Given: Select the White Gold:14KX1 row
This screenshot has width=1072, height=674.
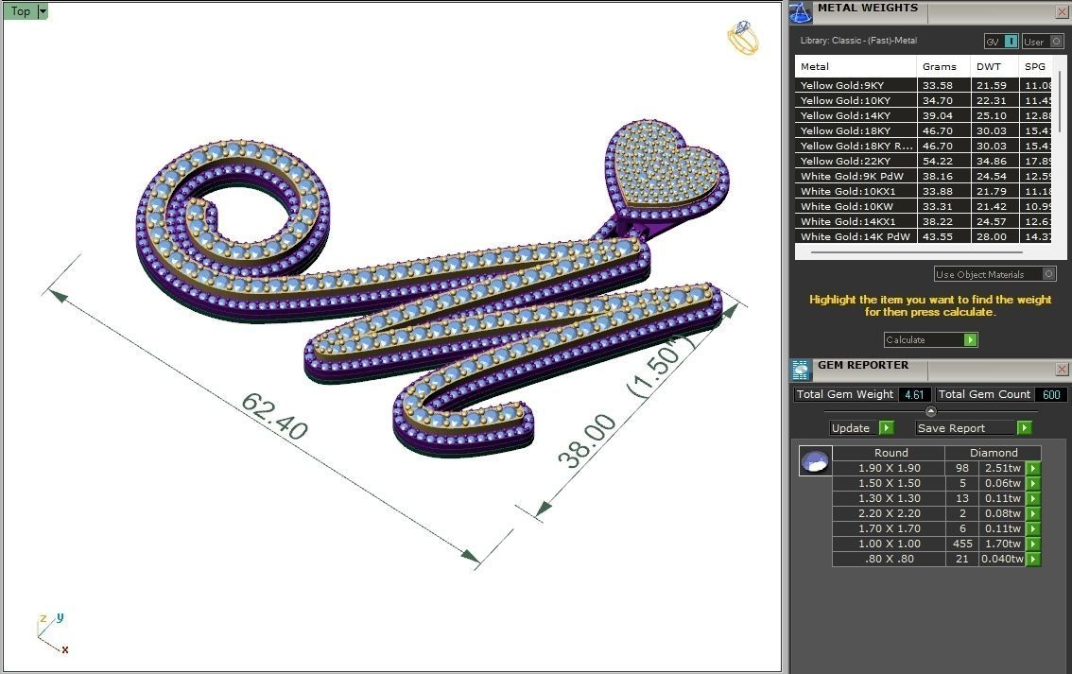Looking at the screenshot, I should click(923, 221).
